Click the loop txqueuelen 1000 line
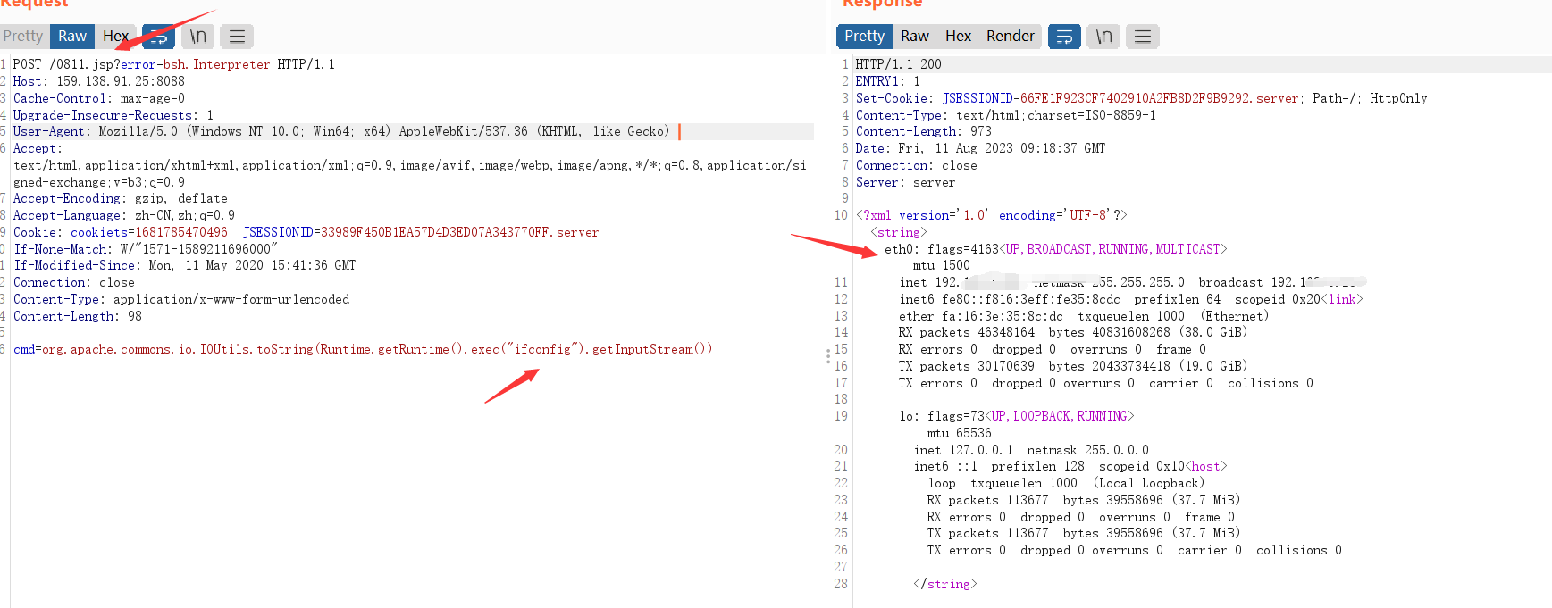Viewport: 1552px width, 608px height. [x=1066, y=483]
